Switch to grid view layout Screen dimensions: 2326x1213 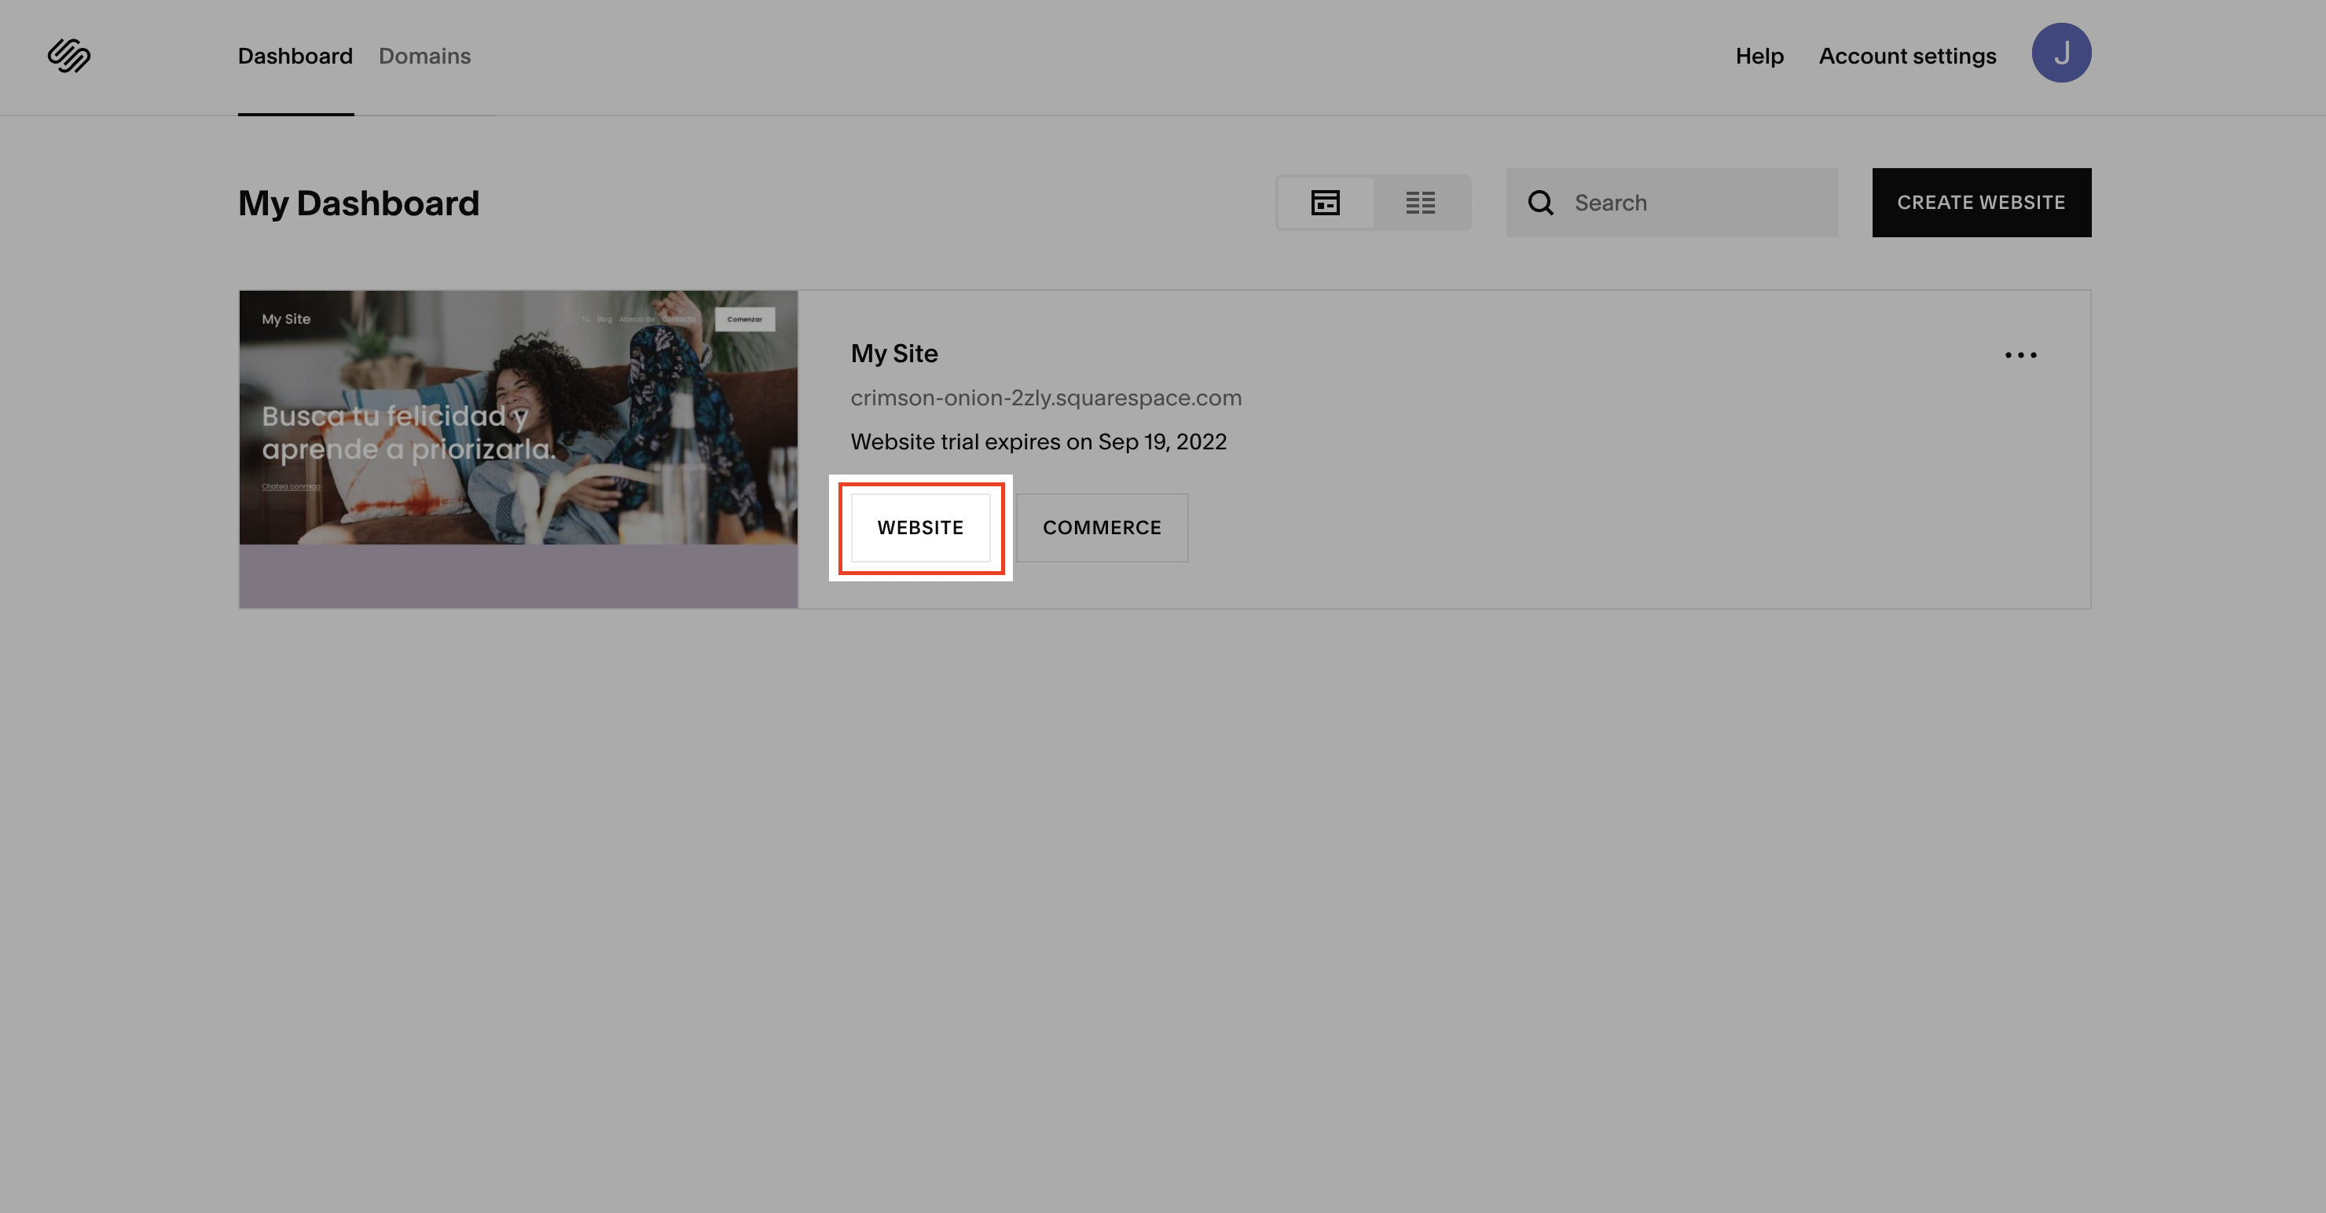click(1325, 202)
